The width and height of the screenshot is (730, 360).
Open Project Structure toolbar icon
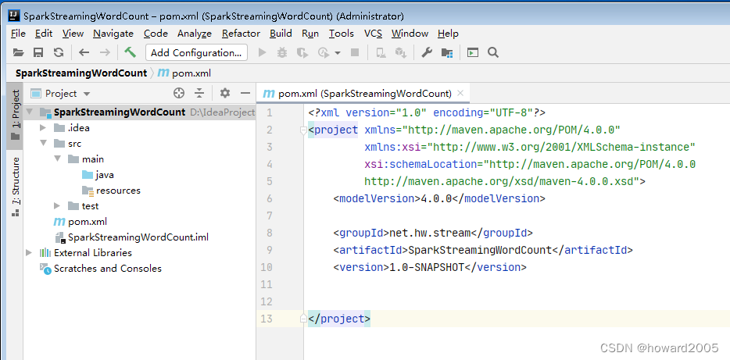(x=447, y=53)
